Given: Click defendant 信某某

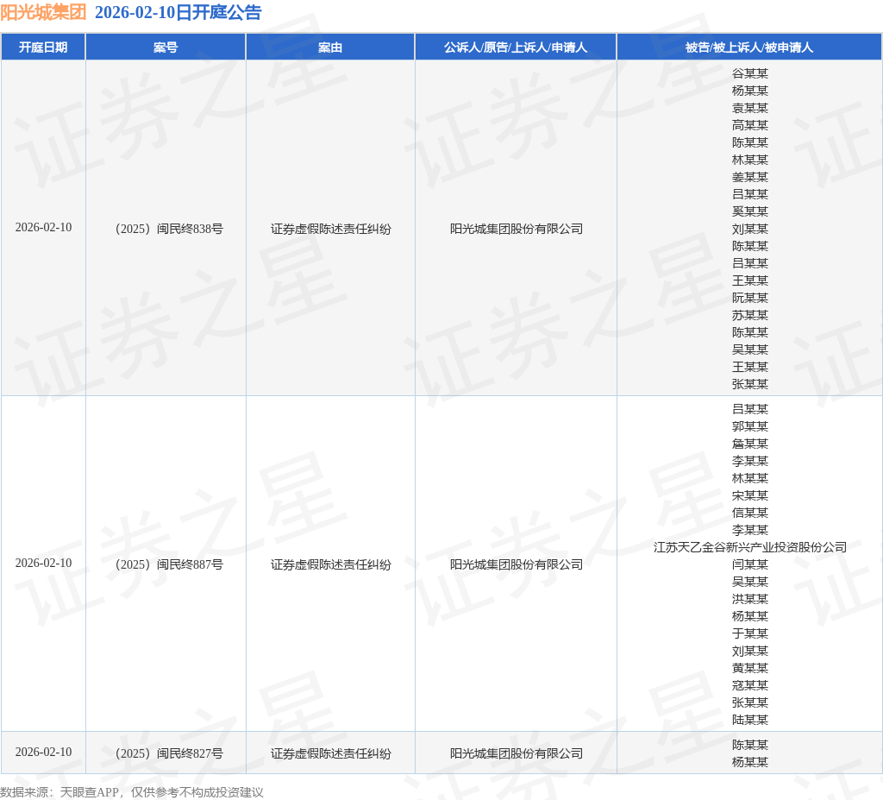Looking at the screenshot, I should 750,513.
